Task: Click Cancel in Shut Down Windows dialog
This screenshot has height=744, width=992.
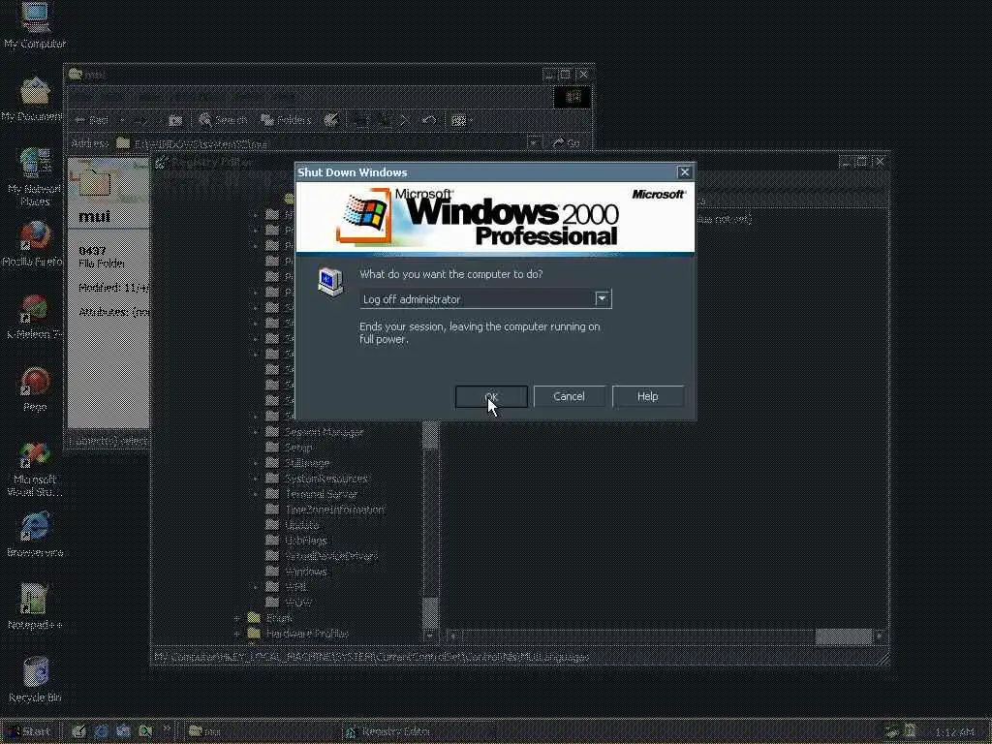Action: 569,396
